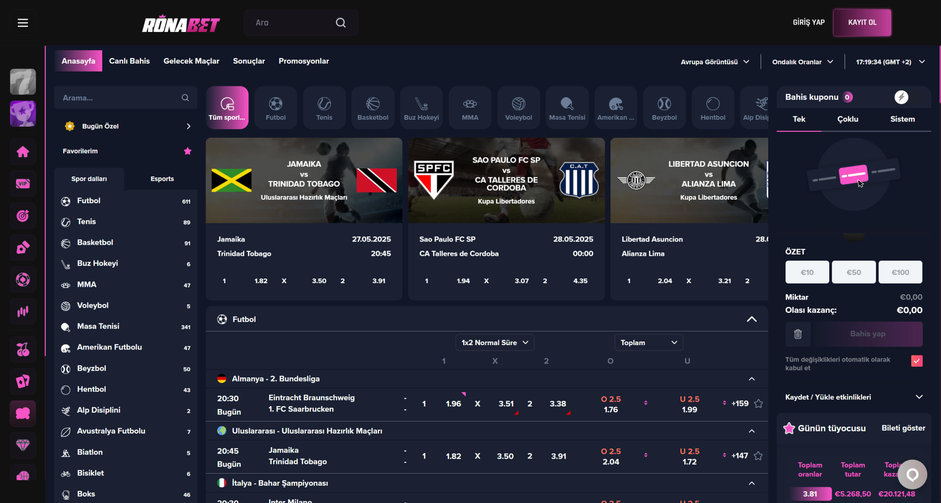
Task: Open the VIP icon in left rail
Action: point(23,184)
